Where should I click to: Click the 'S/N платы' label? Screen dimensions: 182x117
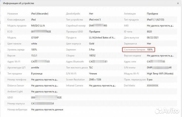point(130,68)
